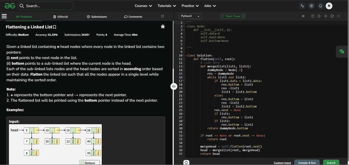Click code line 'self.bottom=None'
Viewport: 349px width, 165px height.
[214, 41]
